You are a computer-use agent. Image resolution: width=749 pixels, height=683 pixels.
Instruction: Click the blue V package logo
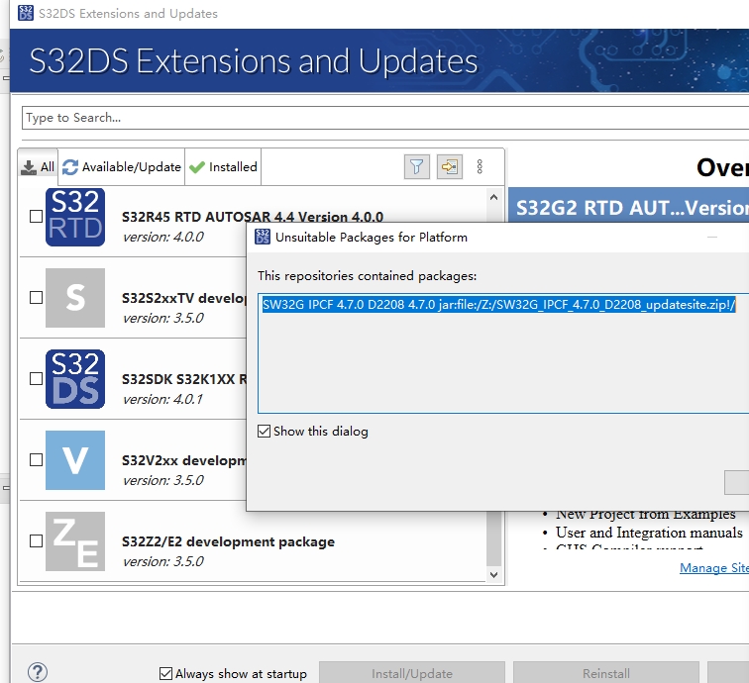(x=75, y=460)
